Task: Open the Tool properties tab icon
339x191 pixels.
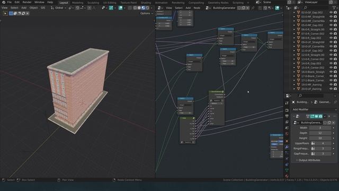Action: (287, 103)
